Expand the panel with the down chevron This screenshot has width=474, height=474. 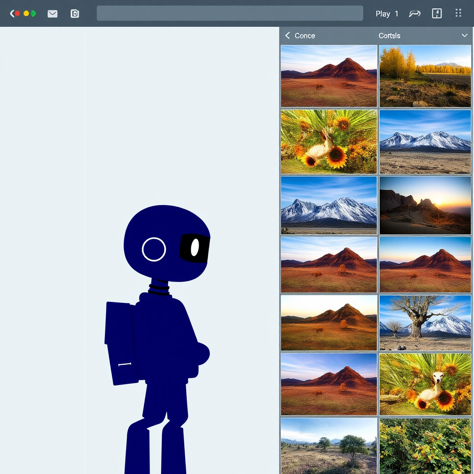(x=464, y=35)
